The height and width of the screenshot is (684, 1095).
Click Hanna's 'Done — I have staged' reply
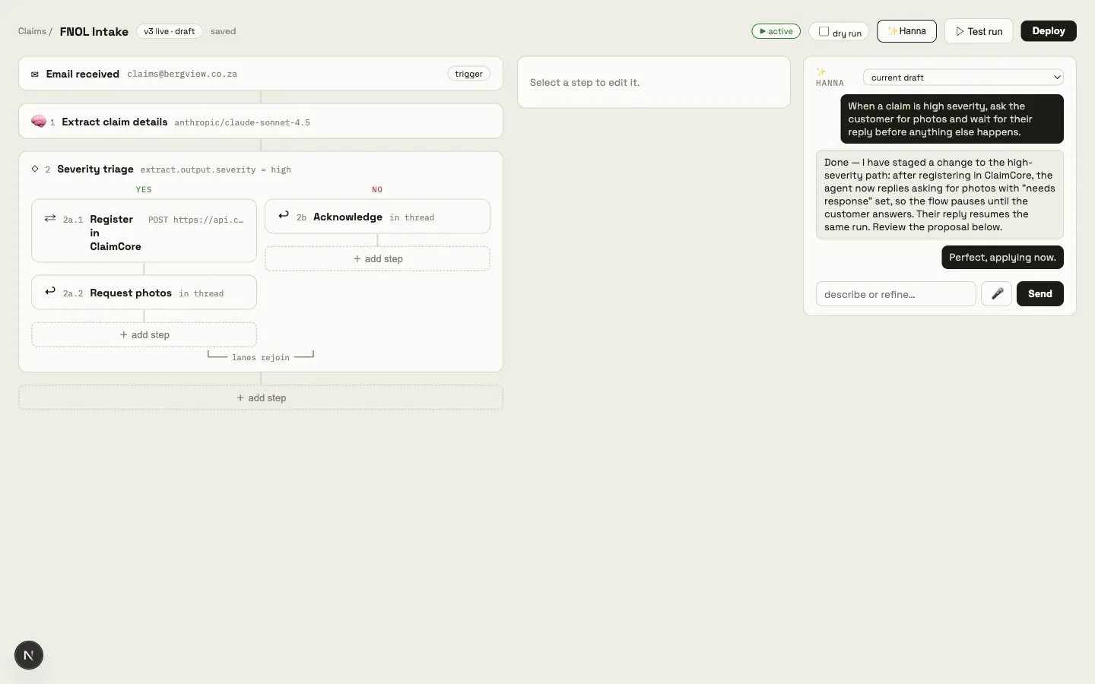pyautogui.click(x=940, y=195)
